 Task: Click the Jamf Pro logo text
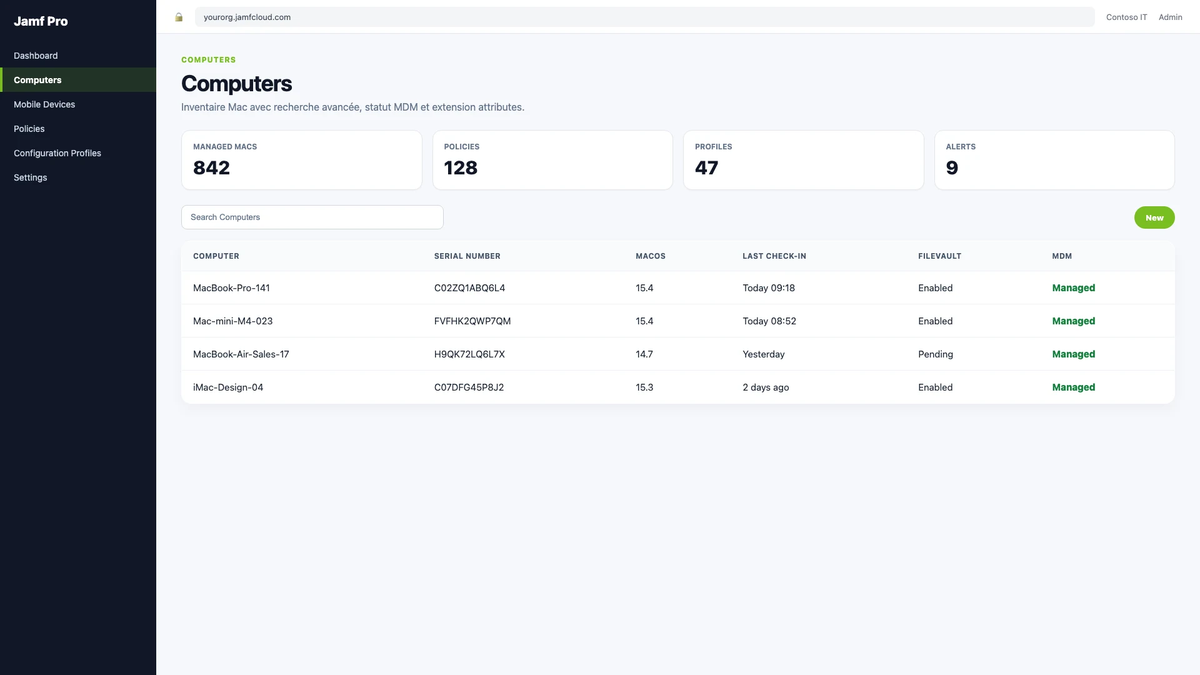tap(41, 21)
